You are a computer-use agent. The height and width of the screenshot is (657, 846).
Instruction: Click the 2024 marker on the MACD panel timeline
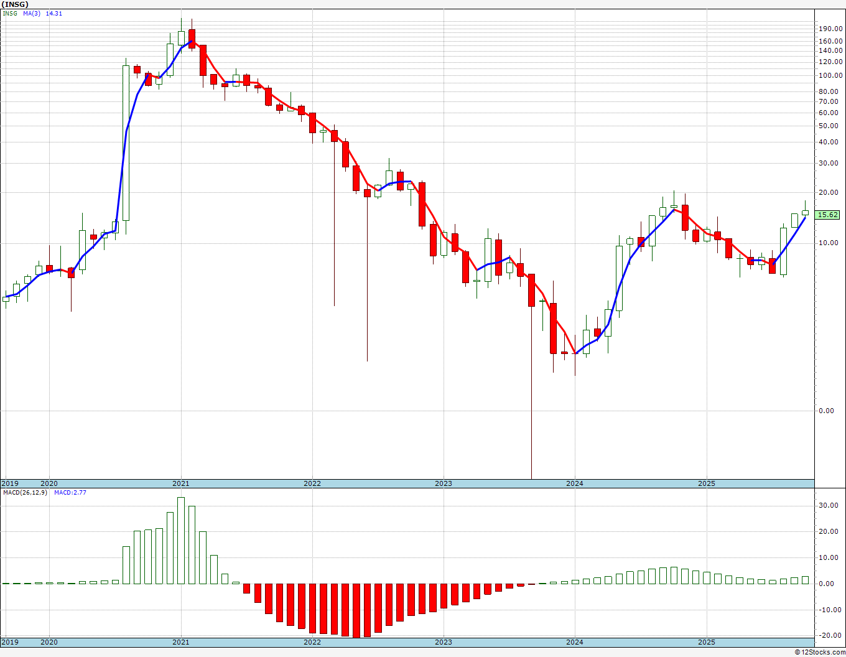(x=575, y=641)
